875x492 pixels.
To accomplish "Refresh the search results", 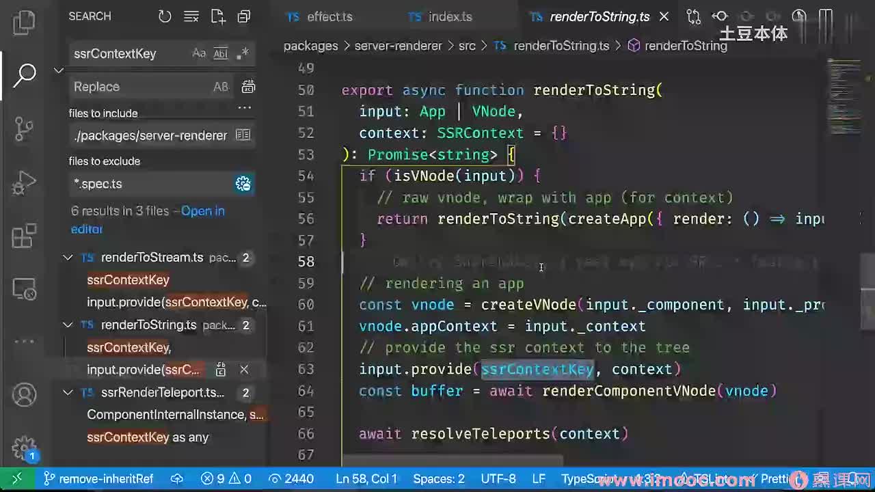I will click(165, 16).
